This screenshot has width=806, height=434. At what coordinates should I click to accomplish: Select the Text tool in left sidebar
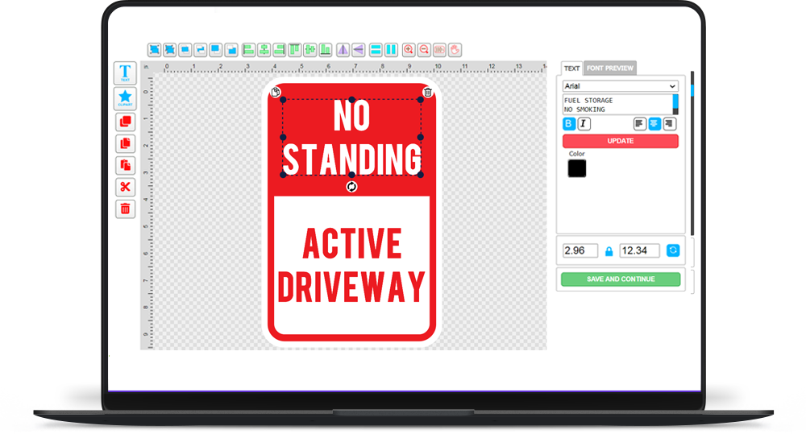point(125,73)
